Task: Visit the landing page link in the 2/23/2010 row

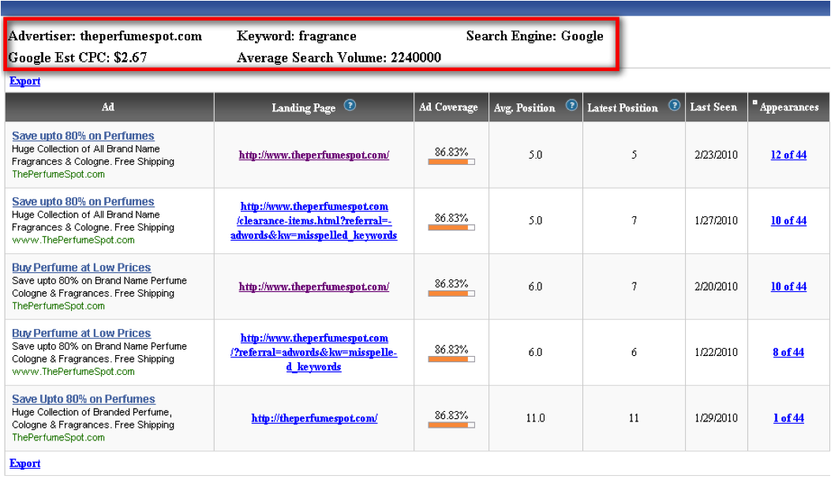Action: point(314,155)
